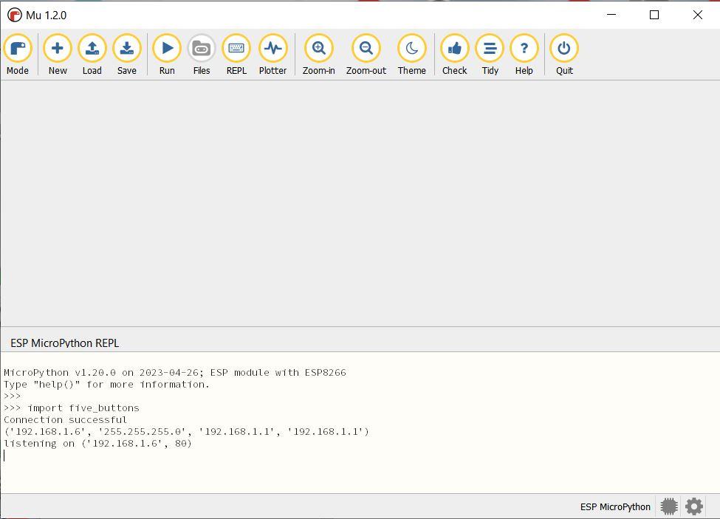Switch the Theme
The height and width of the screenshot is (519, 720).
(x=411, y=55)
